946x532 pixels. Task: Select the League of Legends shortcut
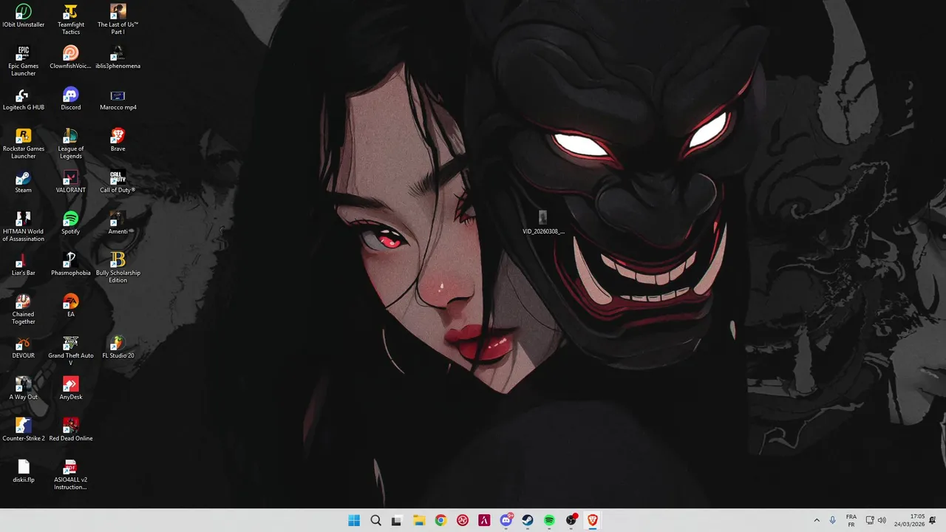[71, 144]
